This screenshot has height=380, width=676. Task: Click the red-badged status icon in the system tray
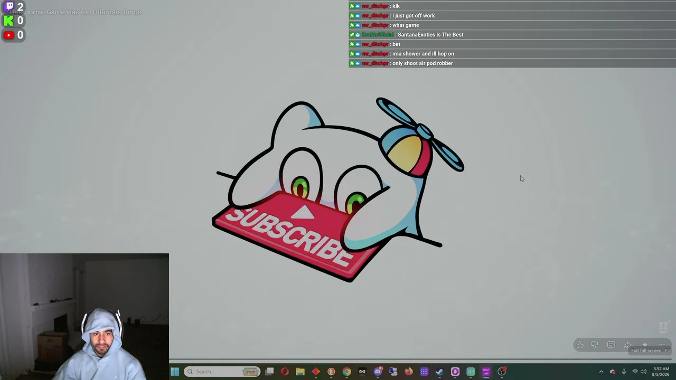click(x=613, y=372)
